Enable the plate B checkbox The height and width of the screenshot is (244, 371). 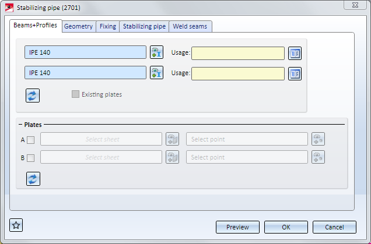(31, 158)
